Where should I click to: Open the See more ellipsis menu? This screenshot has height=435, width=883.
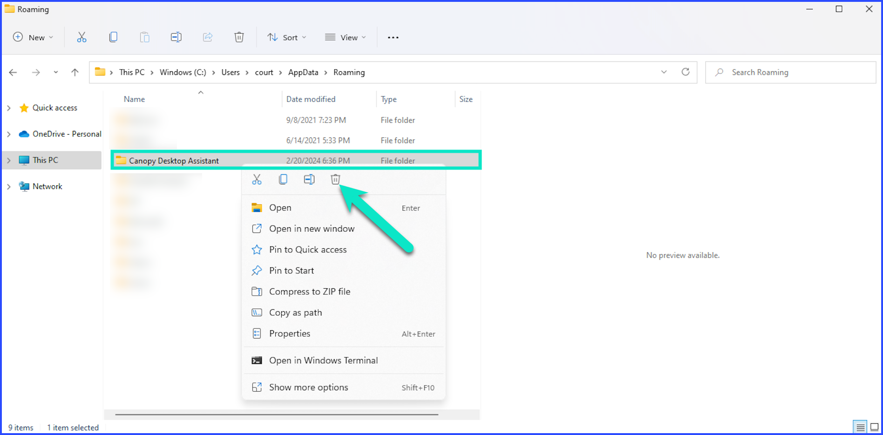[393, 37]
